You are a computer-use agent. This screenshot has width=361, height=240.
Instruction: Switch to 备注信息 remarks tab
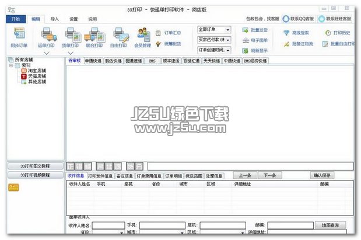[x=125, y=176]
